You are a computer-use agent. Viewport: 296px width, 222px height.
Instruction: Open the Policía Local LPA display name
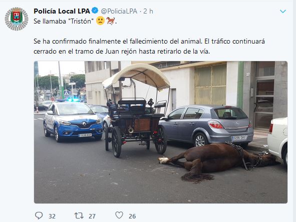(x=62, y=11)
